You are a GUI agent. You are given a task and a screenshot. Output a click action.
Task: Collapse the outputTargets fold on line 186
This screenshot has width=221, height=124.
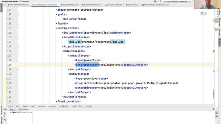[x=18, y=51]
